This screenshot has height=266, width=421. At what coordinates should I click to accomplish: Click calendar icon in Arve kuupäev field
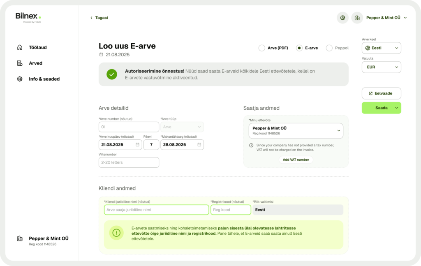point(137,145)
